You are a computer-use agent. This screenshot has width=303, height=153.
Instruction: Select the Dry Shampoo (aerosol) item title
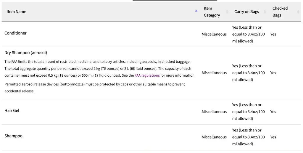coord(26,52)
